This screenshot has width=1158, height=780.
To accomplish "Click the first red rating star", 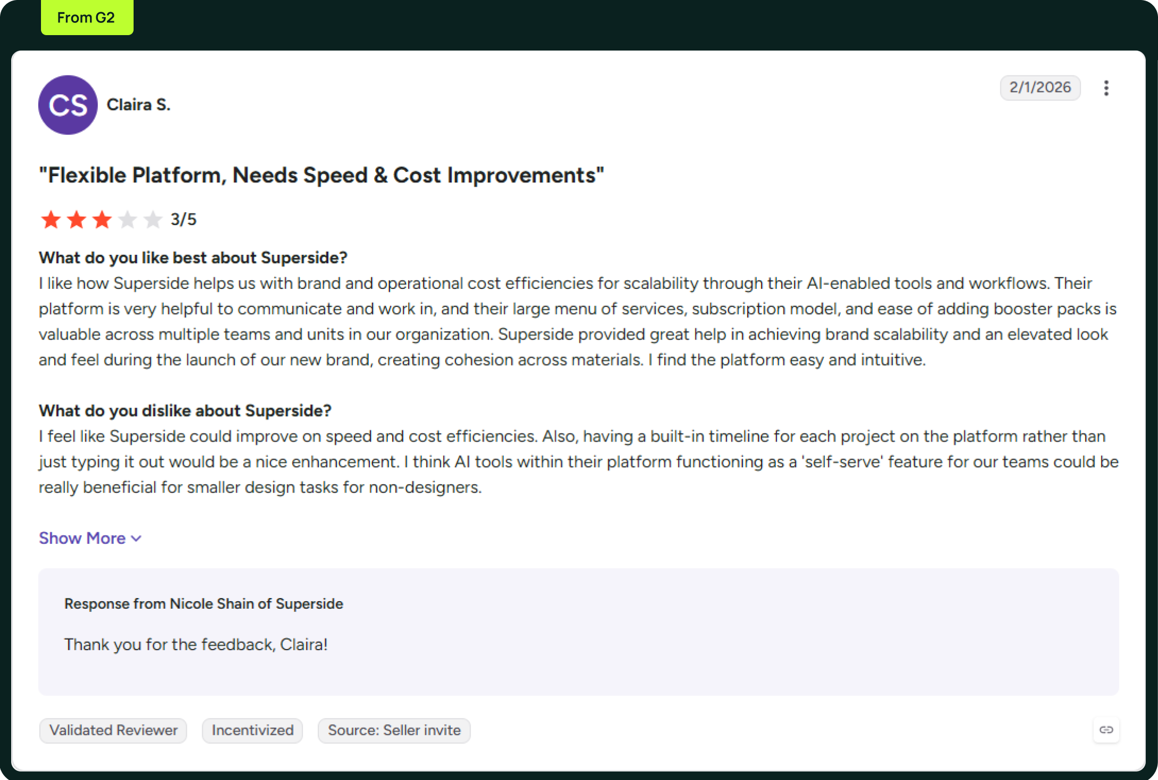I will tap(51, 219).
